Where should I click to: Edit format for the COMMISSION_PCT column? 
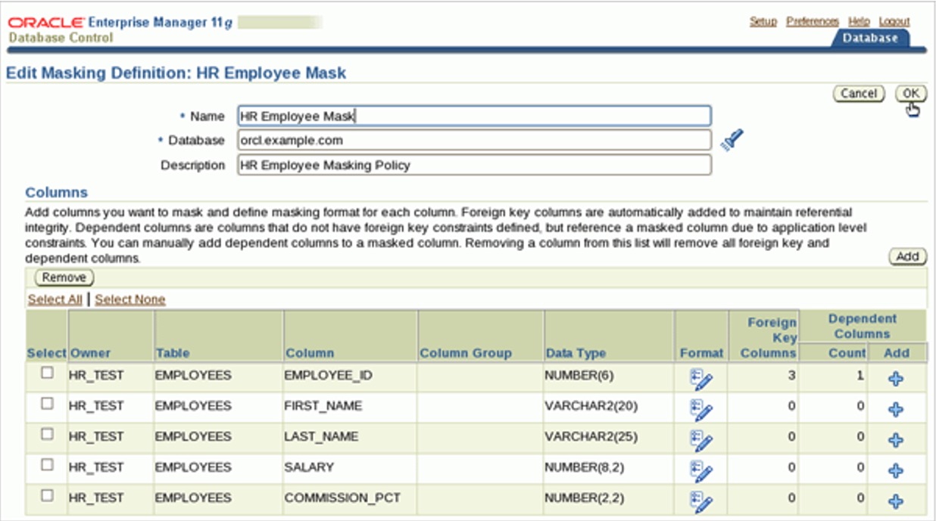tap(701, 501)
